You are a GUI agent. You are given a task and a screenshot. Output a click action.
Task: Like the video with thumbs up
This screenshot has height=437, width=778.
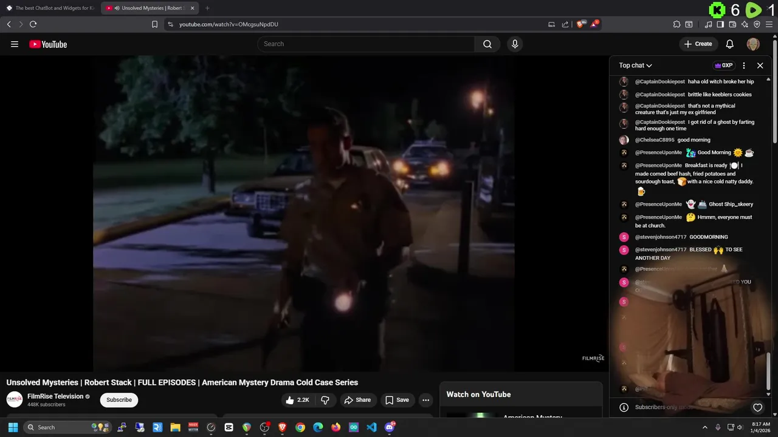(x=297, y=400)
